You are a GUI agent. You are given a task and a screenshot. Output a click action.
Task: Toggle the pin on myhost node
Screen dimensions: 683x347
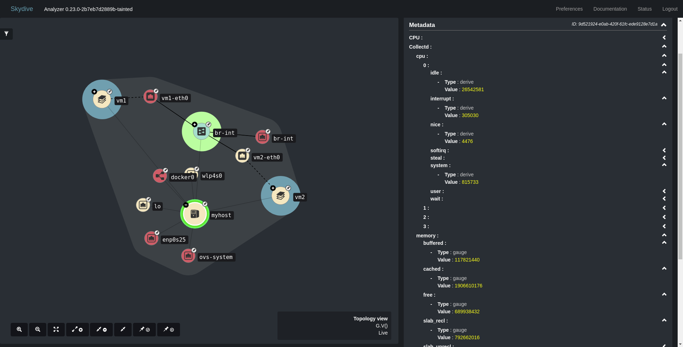(x=205, y=204)
